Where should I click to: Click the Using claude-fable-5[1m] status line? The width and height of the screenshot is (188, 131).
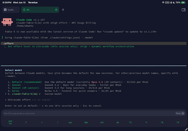pos(49,38)
